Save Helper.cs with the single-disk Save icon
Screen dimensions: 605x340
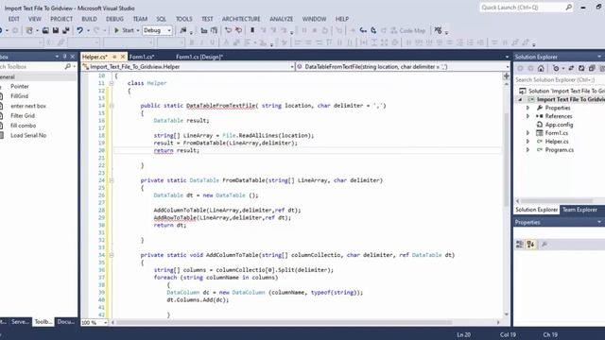[56, 30]
